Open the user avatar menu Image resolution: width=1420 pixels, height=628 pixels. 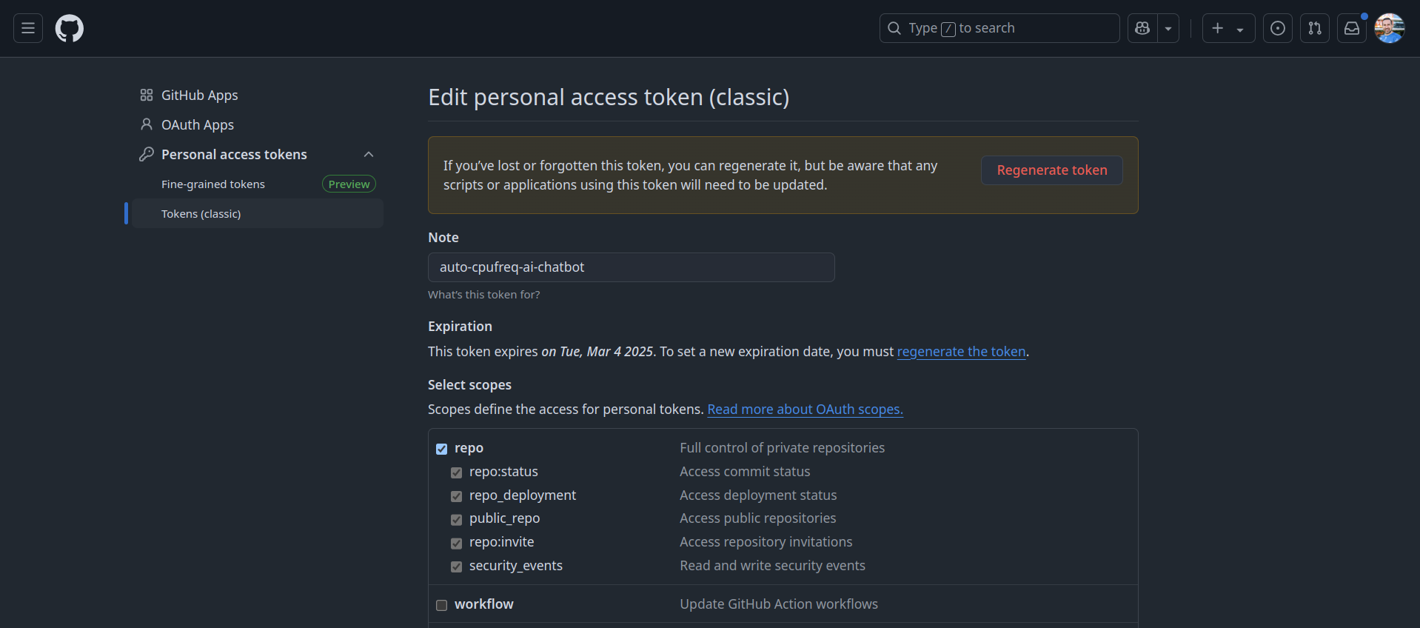tap(1390, 28)
